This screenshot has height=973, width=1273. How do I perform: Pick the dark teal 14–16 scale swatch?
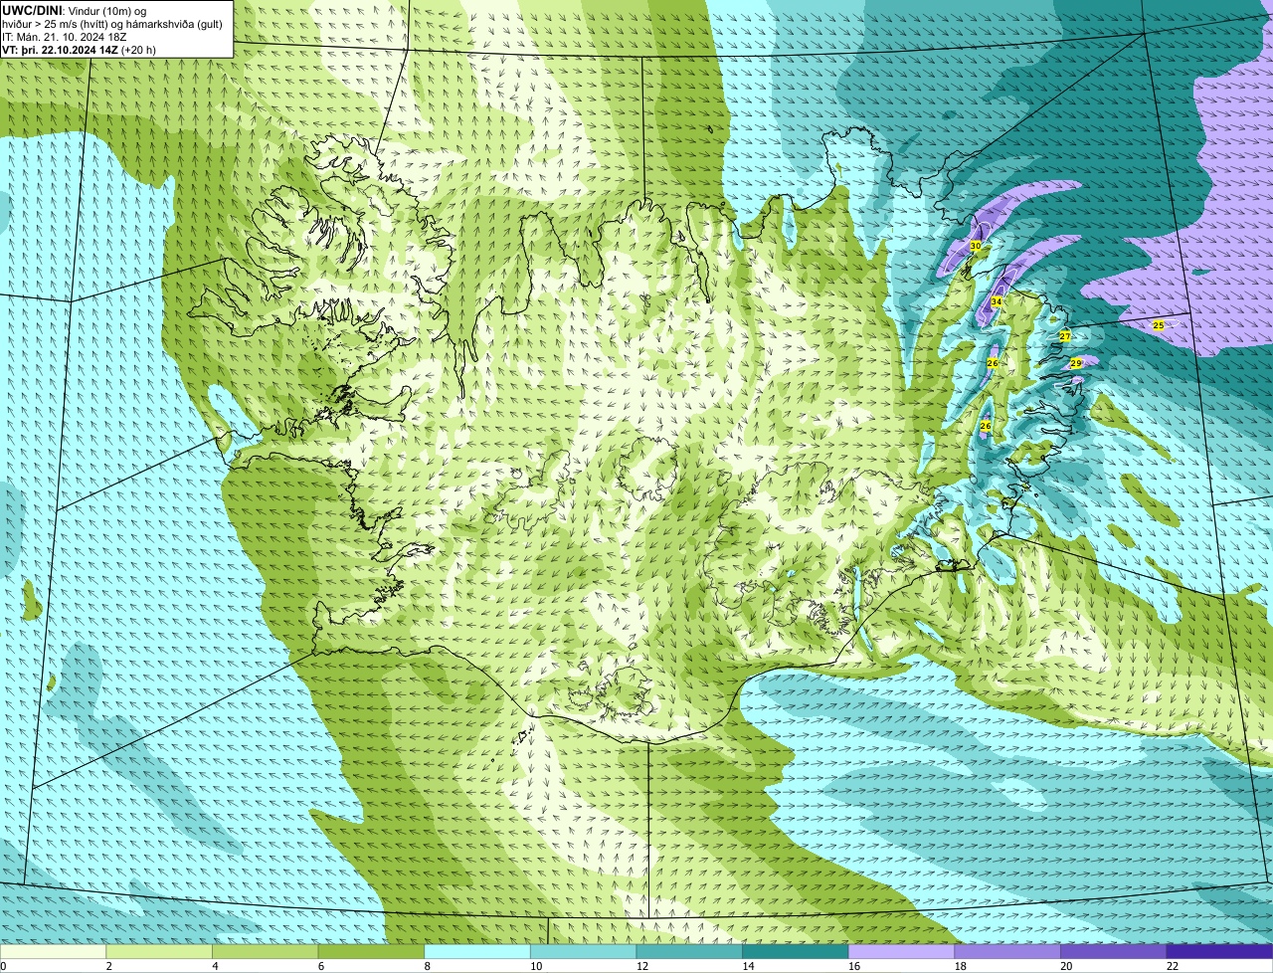796,951
